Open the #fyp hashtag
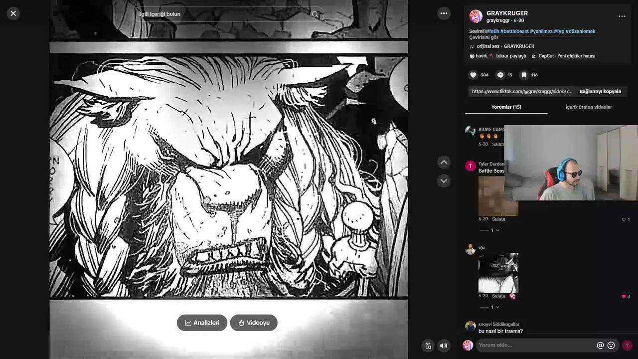The height and width of the screenshot is (359, 638). (x=559, y=31)
